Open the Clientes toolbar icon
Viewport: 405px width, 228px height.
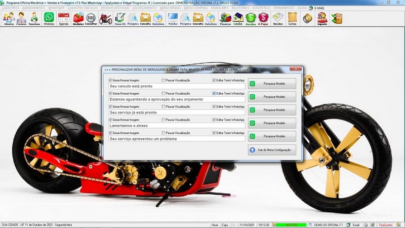[x=9, y=19]
